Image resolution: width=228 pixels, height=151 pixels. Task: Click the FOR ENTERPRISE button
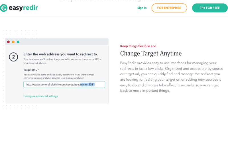coord(169,8)
